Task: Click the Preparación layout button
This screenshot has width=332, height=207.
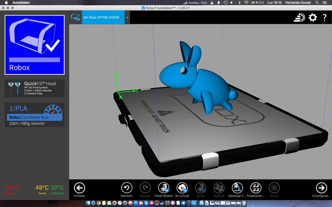Action: tap(256, 188)
